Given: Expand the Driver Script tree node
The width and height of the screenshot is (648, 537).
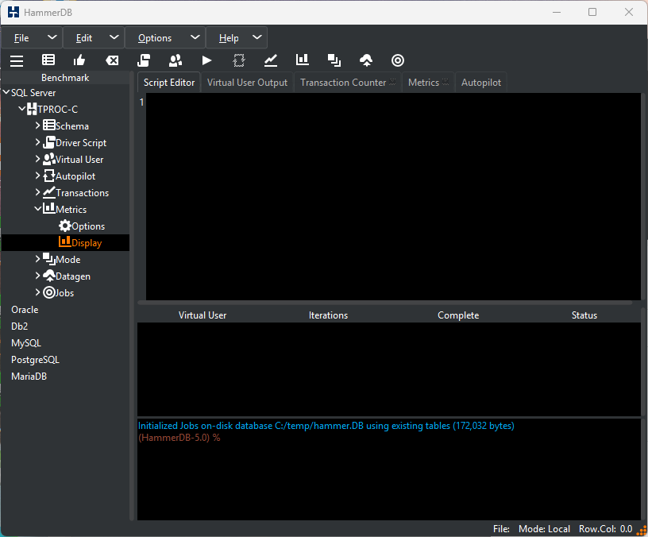Looking at the screenshot, I should [37, 142].
